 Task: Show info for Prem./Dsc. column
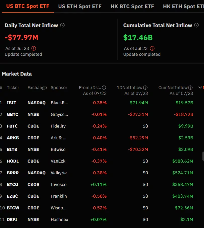(104, 88)
